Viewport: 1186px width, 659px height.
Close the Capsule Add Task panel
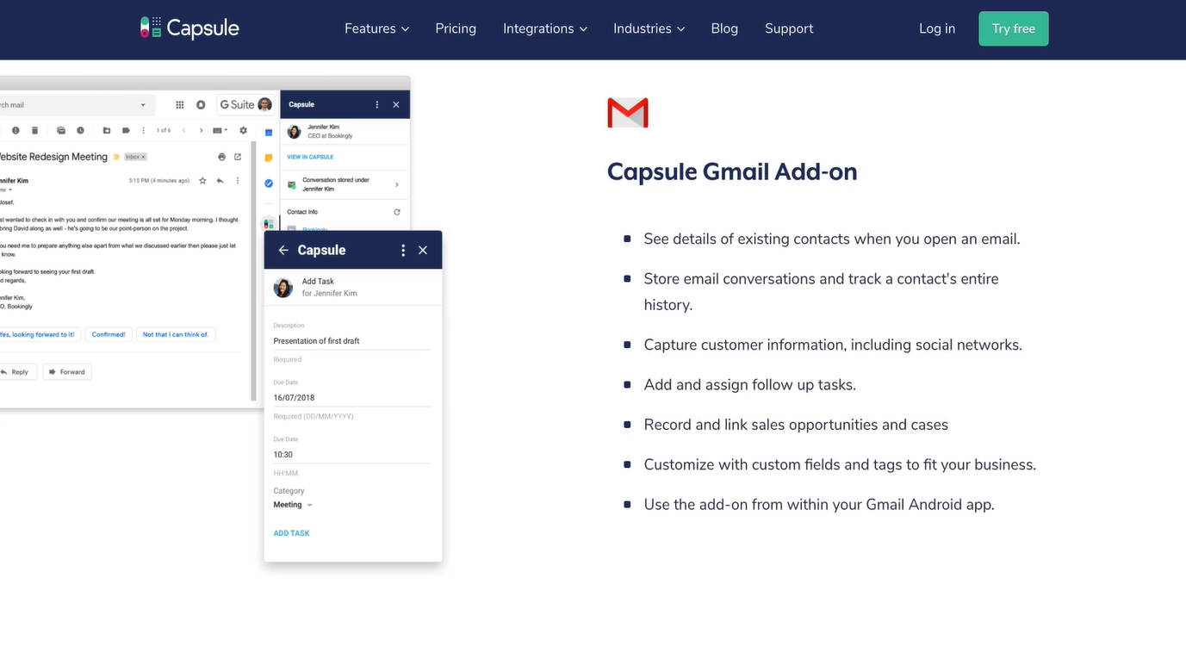coord(423,250)
